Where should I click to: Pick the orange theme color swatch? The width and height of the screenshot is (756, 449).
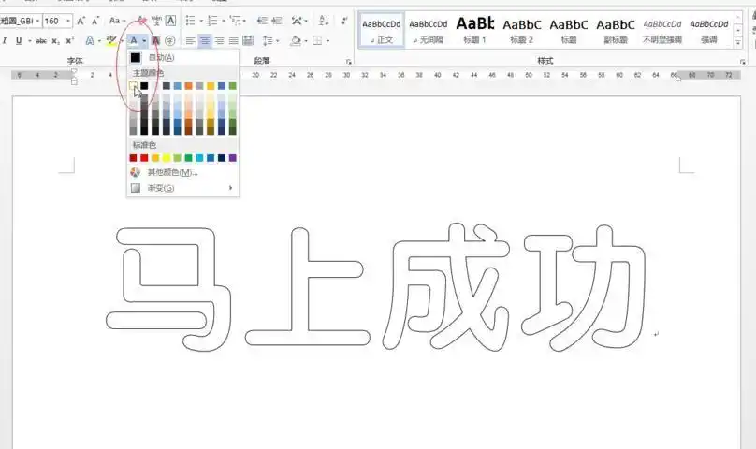click(x=188, y=86)
